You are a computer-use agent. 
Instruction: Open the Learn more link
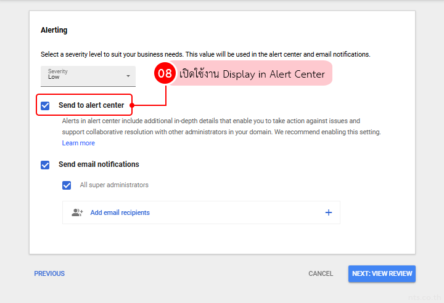pos(78,143)
